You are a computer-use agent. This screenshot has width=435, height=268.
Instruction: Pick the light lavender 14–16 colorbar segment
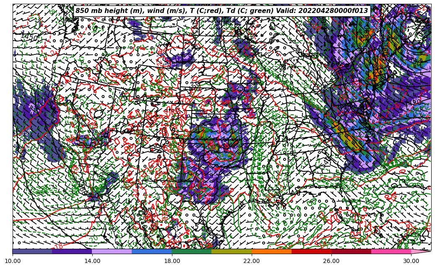pos(112,251)
